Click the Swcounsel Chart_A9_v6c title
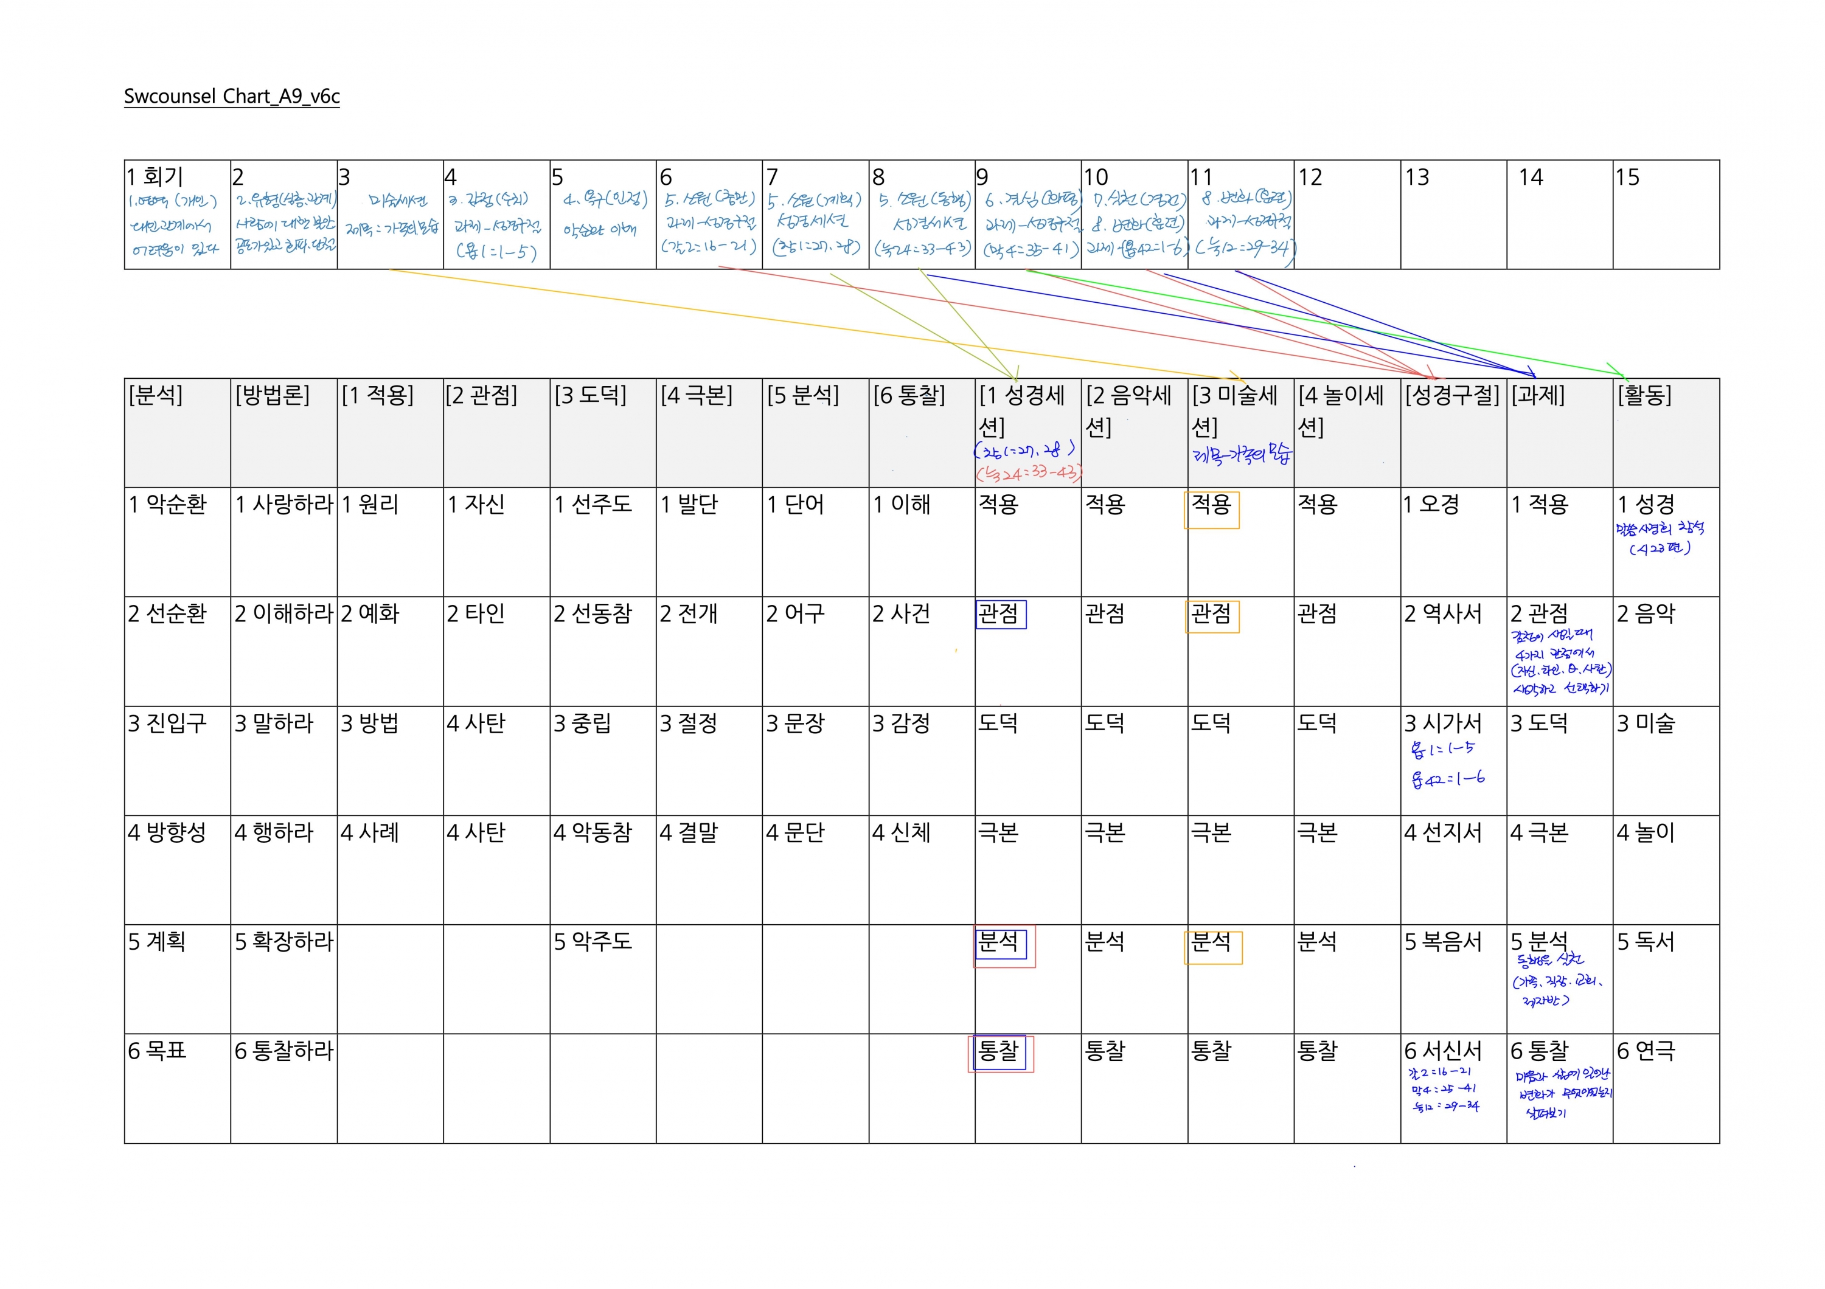 231,96
